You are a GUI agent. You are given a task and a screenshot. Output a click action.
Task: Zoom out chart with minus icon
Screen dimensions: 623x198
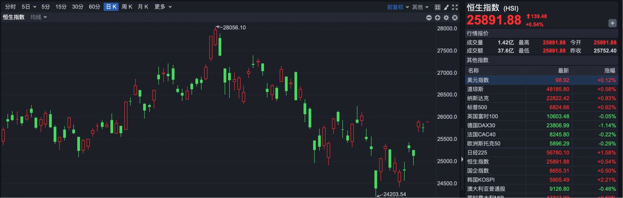coord(429,18)
